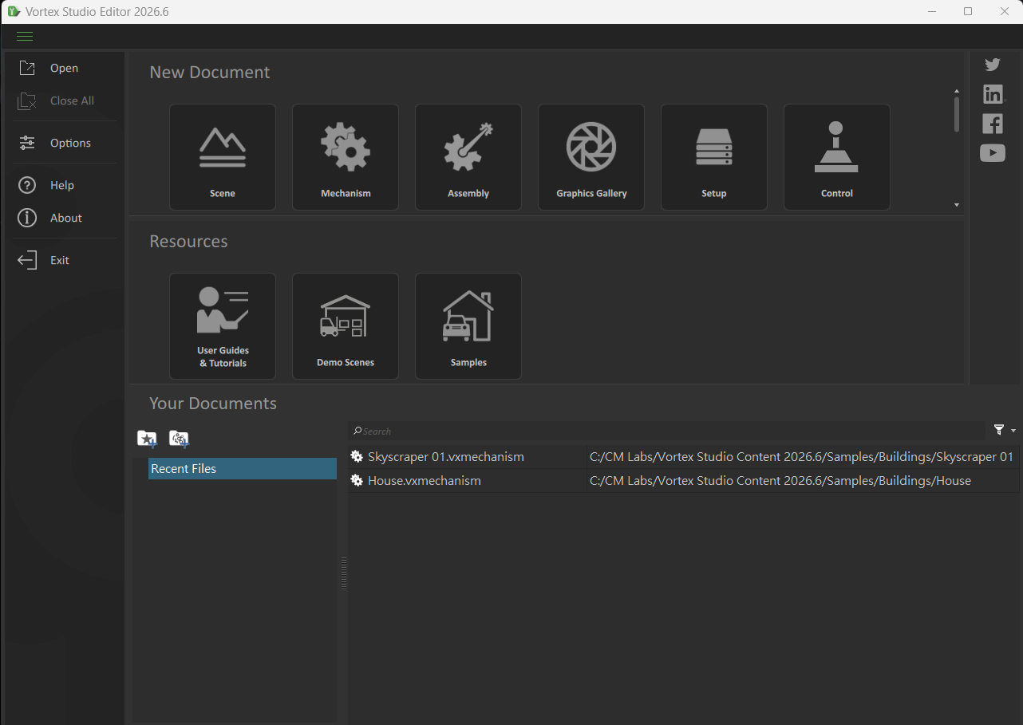Click Open in the side menu
This screenshot has height=725, width=1023.
[x=64, y=68]
